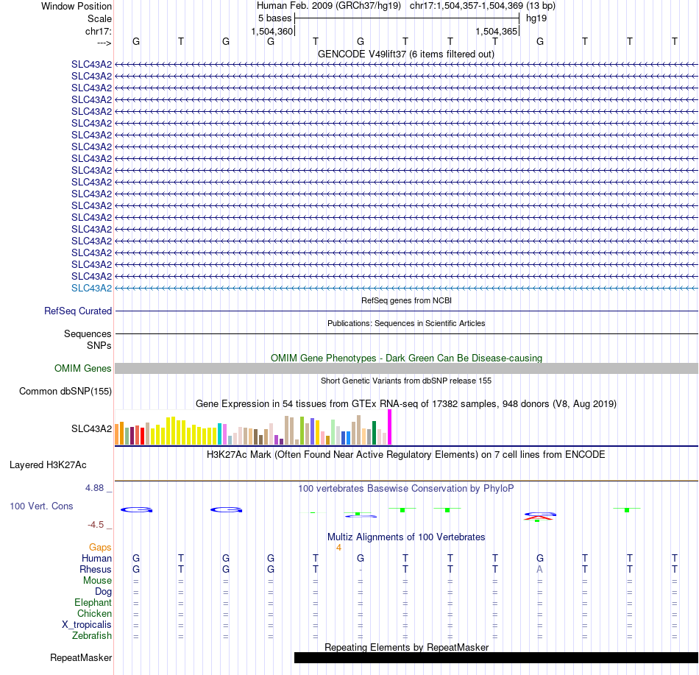Screen dimensions: 699x675
Task: Click the Human alignment row label
Action: point(96,558)
